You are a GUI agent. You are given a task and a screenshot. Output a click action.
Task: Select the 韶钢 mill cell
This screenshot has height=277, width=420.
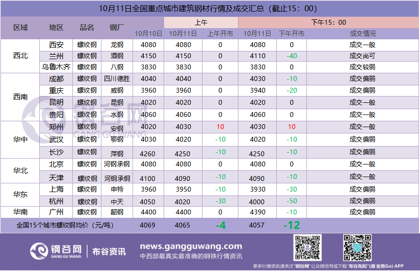point(117,212)
